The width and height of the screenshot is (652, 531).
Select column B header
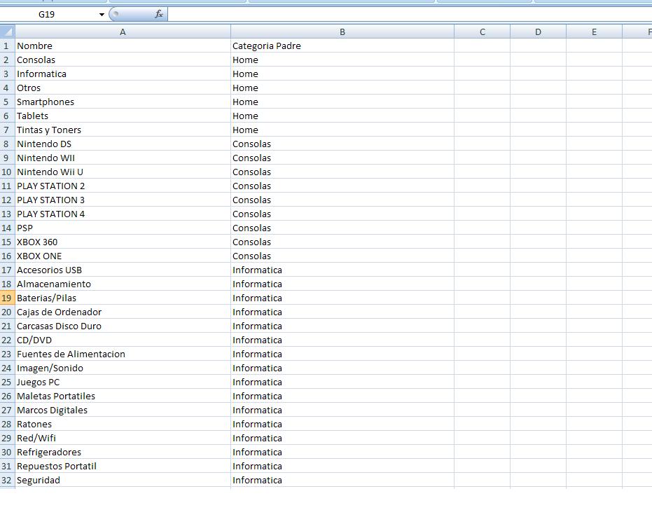[342, 32]
